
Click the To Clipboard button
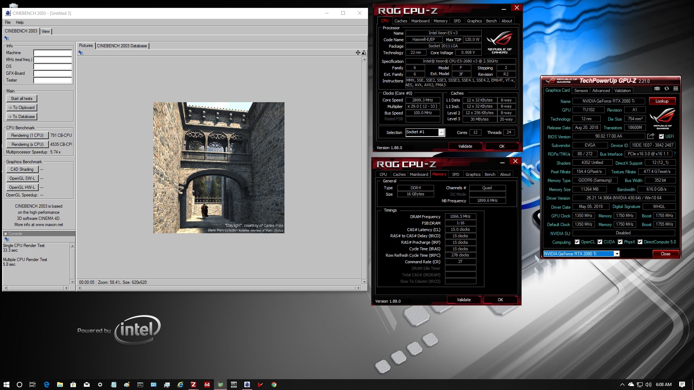[22, 108]
